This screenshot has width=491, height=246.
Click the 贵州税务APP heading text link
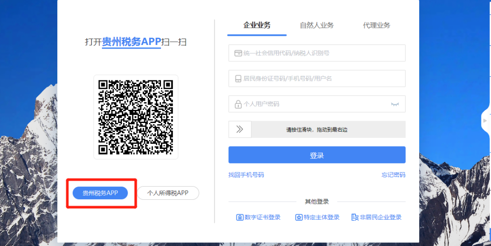[x=131, y=42]
